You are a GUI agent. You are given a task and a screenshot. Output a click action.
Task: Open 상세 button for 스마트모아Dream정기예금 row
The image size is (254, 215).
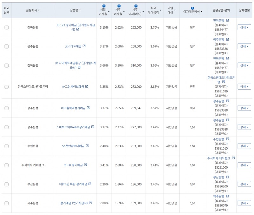point(244,127)
